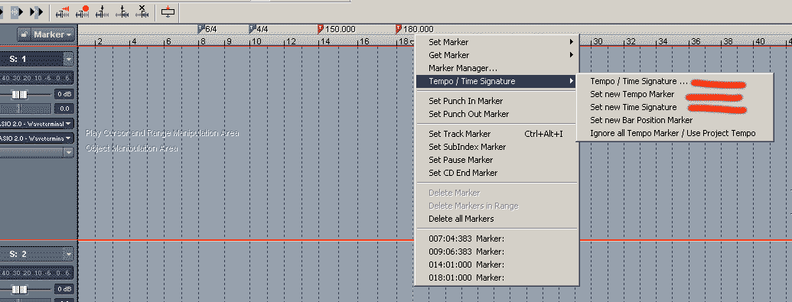Click the marker icon with red arrow
This screenshot has width=792, height=302.
(x=62, y=11)
